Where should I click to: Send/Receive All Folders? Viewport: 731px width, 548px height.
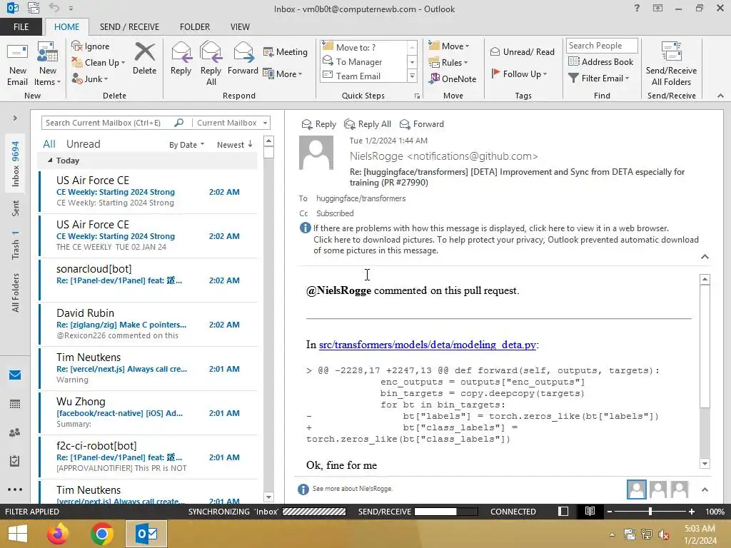click(671, 65)
